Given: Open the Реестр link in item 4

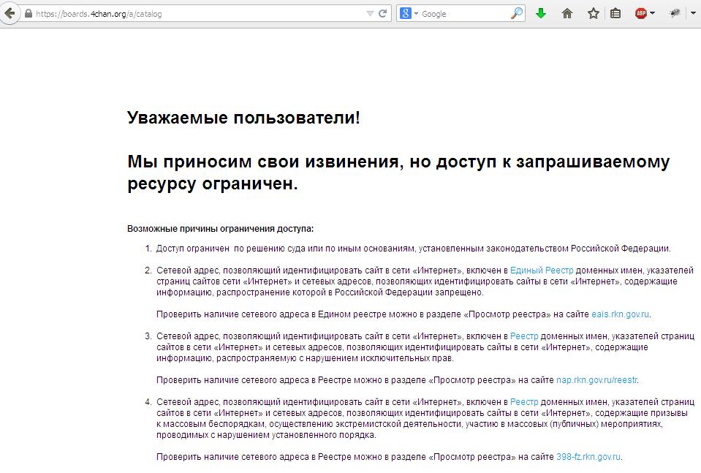Looking at the screenshot, I should (524, 402).
